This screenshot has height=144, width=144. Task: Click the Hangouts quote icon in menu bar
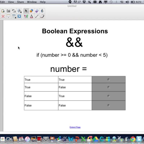pyautogui.click(x=70, y=2)
